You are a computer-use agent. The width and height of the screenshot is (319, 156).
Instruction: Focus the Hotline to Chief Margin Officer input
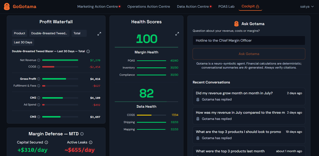tap(249, 41)
